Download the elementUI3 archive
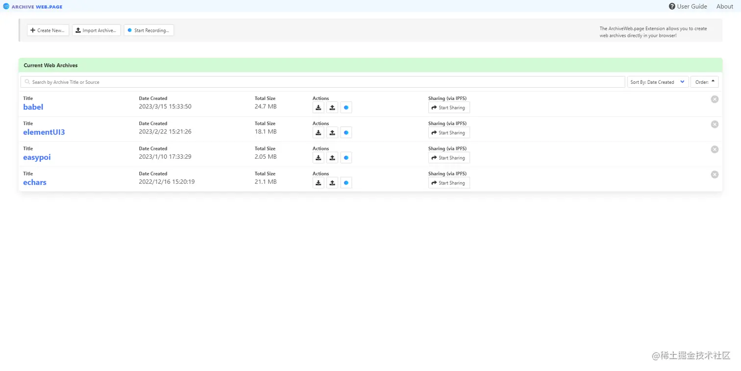 pos(319,132)
